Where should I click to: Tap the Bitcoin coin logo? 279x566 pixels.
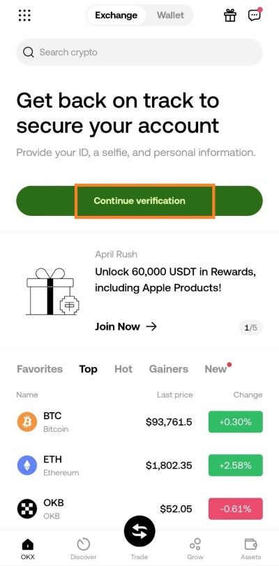tap(27, 421)
